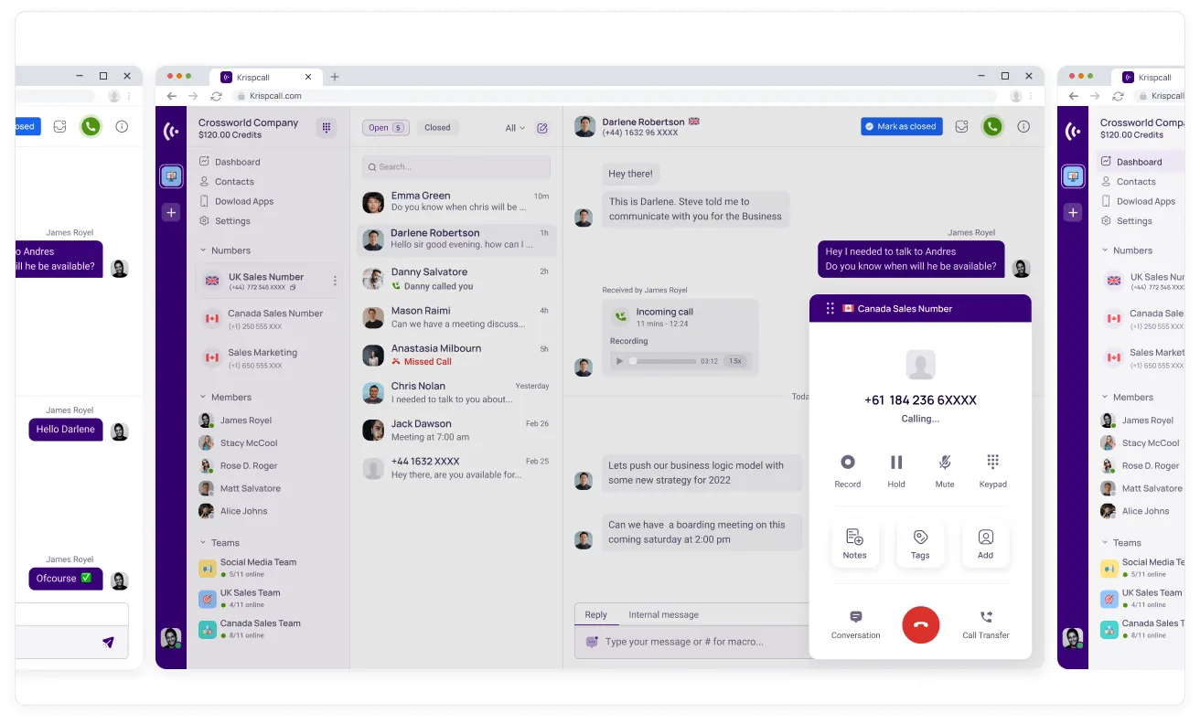Click the Record icon in call widget

[x=848, y=463]
